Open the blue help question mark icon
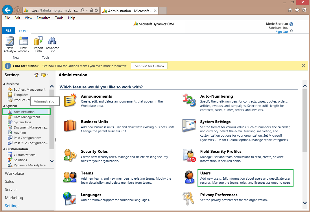 [291, 24]
